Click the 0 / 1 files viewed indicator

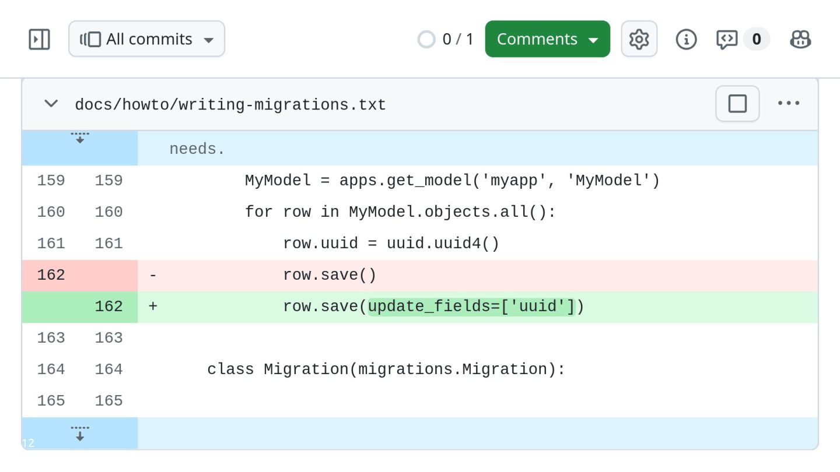tap(446, 39)
